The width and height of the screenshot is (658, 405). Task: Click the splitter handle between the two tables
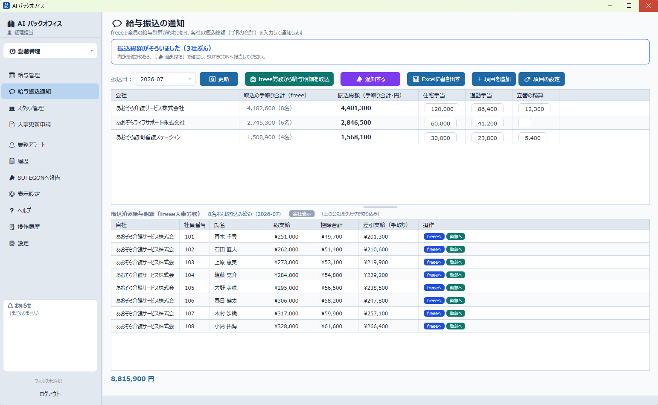380,207
